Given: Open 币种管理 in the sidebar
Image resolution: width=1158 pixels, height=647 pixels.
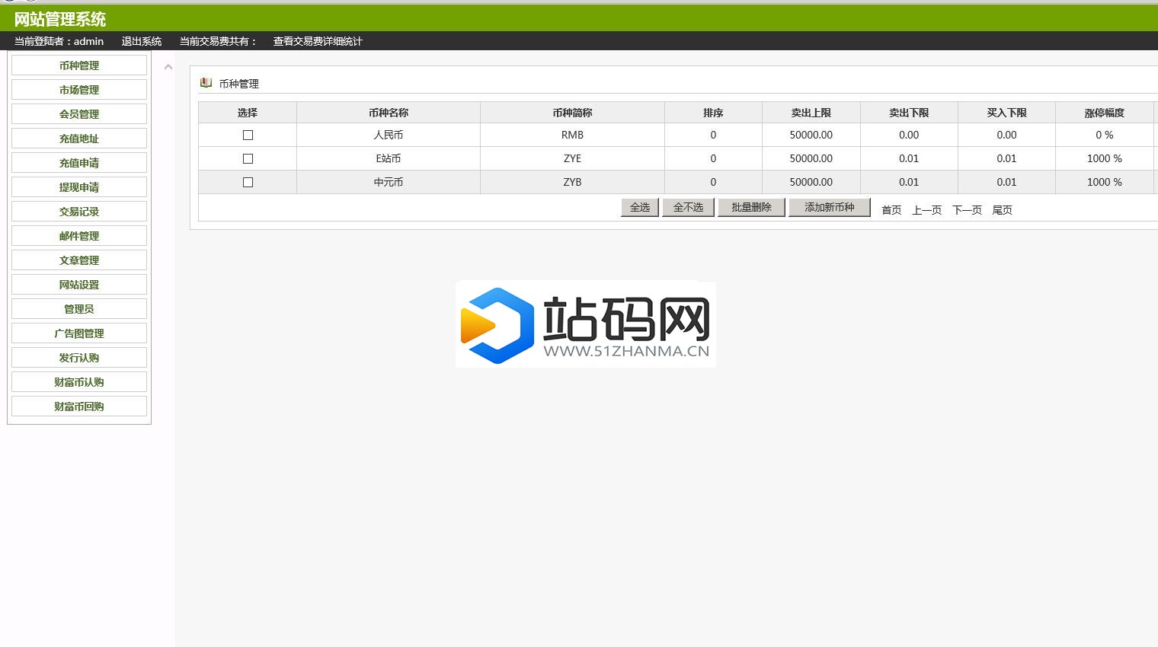Looking at the screenshot, I should point(79,65).
